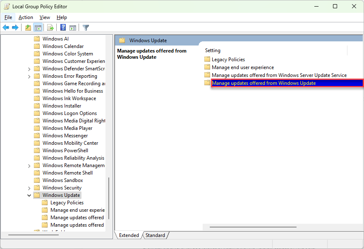The height and width of the screenshot is (249, 364).
Task: Select Windows Customer Experience tree folder
Action: 74,61
